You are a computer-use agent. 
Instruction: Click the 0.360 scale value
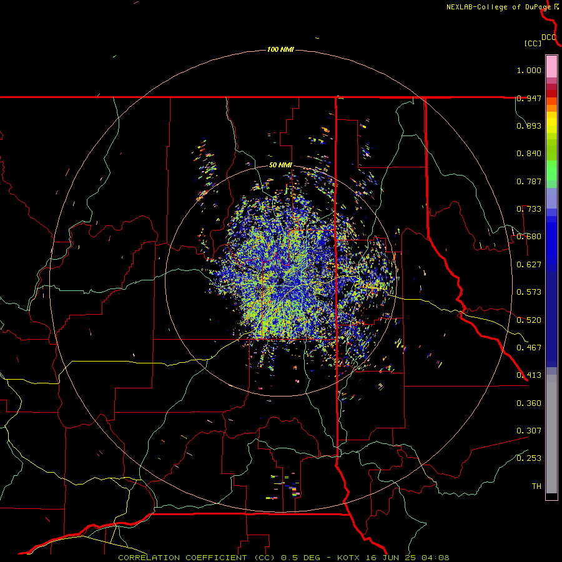click(529, 403)
